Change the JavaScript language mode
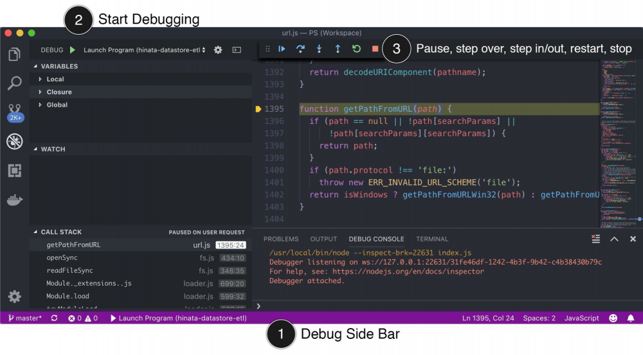This screenshot has width=643, height=355. coord(581,318)
